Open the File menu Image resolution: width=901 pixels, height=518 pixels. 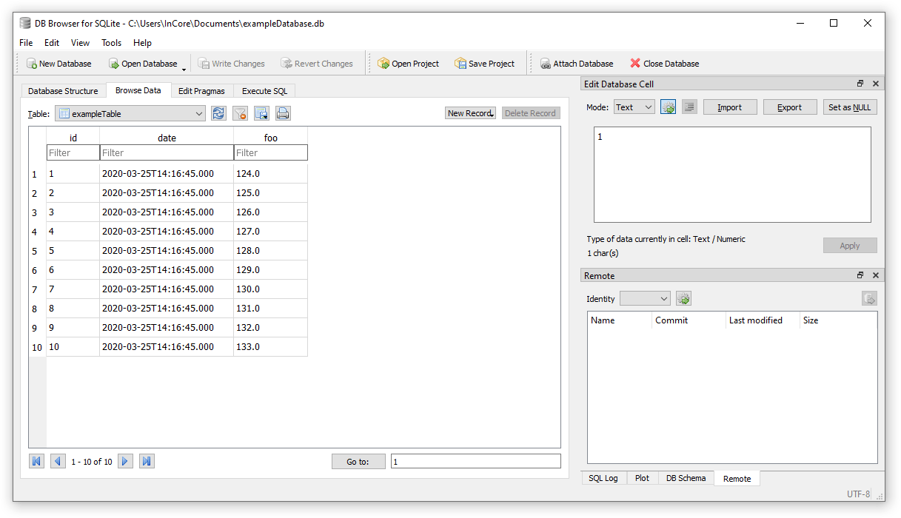coord(26,43)
